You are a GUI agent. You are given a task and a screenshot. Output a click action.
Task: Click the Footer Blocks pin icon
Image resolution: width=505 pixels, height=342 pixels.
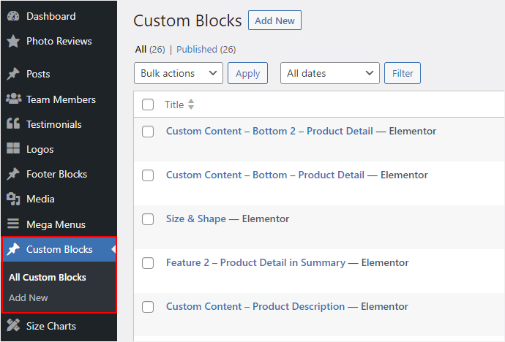click(13, 174)
